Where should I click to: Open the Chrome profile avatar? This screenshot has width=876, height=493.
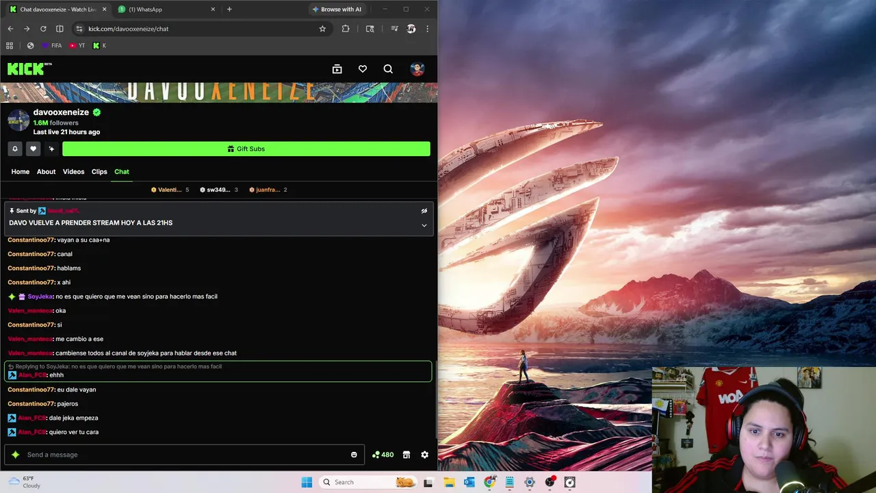(411, 29)
